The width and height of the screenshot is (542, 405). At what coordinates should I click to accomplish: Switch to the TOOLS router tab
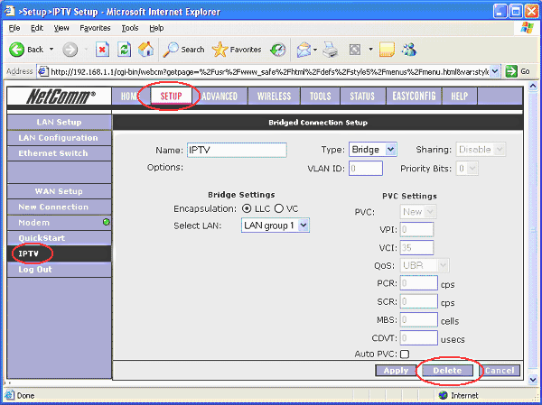(x=320, y=96)
